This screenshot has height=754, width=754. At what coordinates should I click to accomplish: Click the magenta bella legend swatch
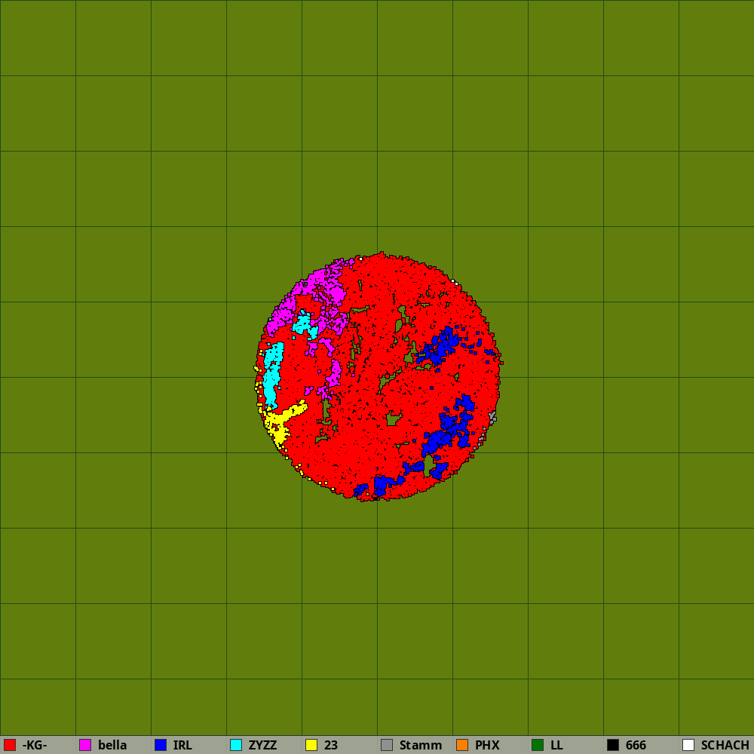[85, 745]
